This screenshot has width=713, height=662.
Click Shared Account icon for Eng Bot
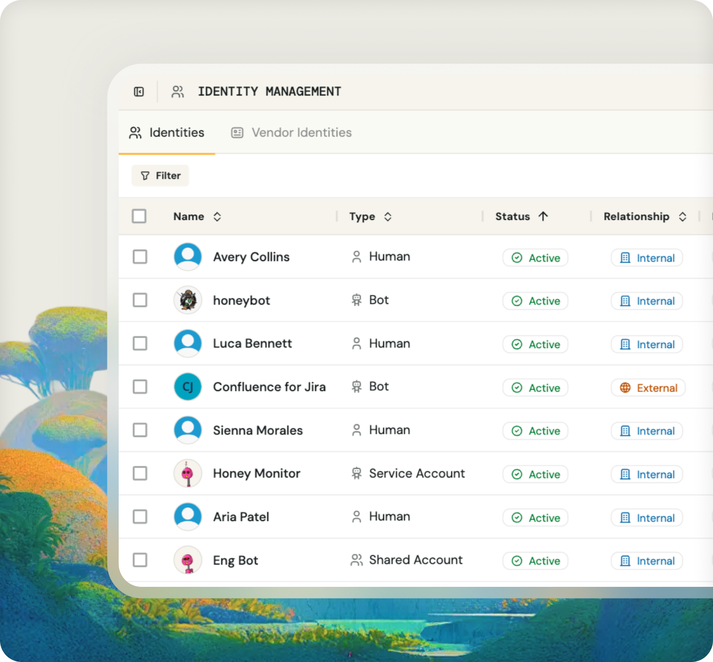click(357, 560)
